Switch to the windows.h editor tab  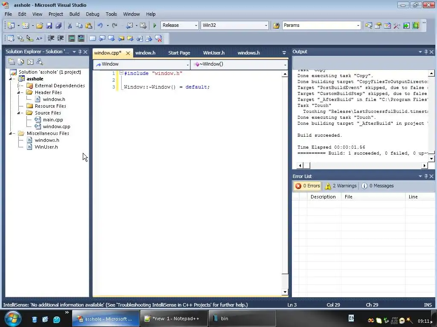249,52
